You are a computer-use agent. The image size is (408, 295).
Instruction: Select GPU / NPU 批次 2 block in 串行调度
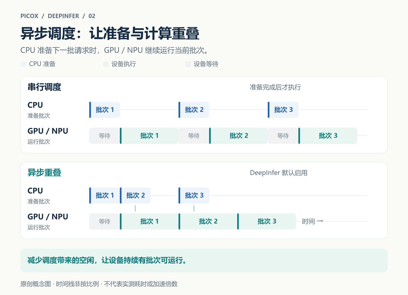(x=238, y=136)
